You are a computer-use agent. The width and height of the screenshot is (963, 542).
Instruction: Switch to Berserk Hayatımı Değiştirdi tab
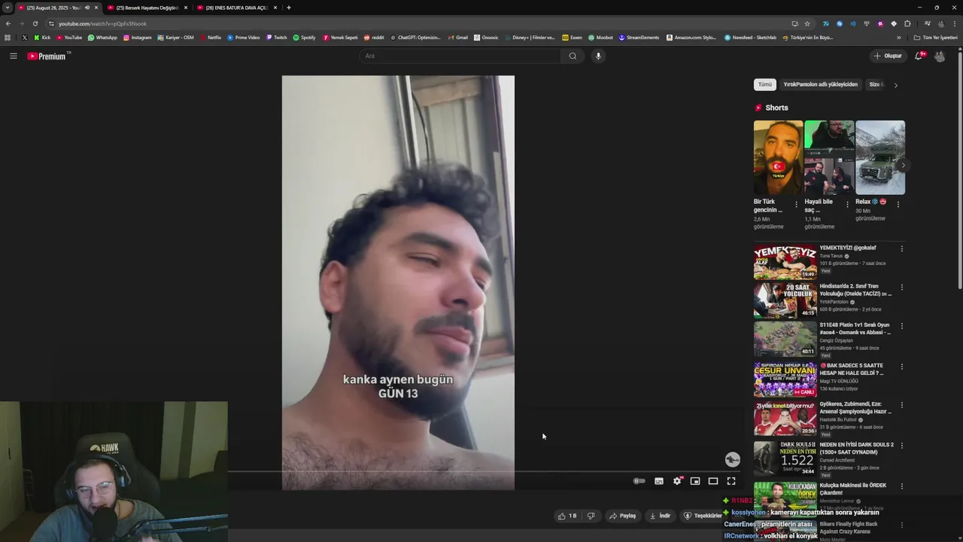[147, 8]
